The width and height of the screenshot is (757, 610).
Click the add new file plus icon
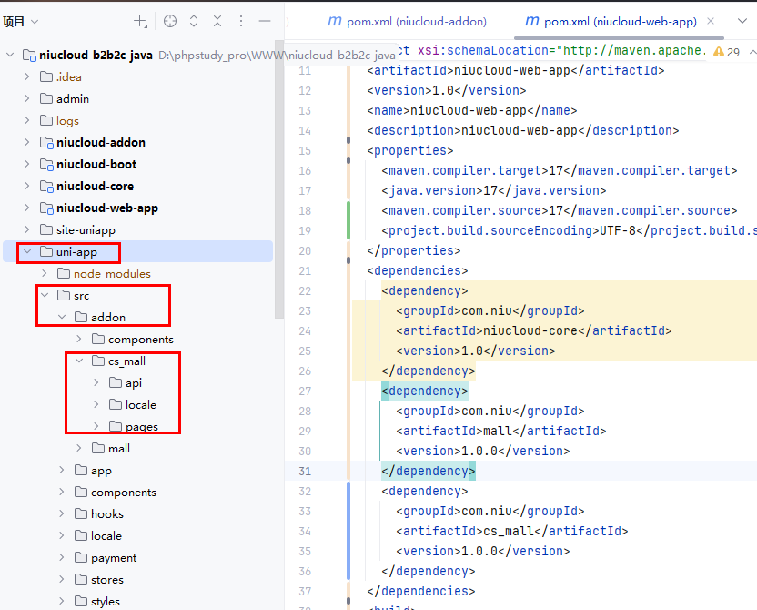pyautogui.click(x=140, y=21)
